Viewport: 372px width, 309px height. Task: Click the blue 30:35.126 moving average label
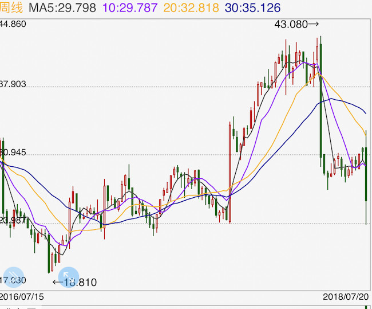coord(254,8)
